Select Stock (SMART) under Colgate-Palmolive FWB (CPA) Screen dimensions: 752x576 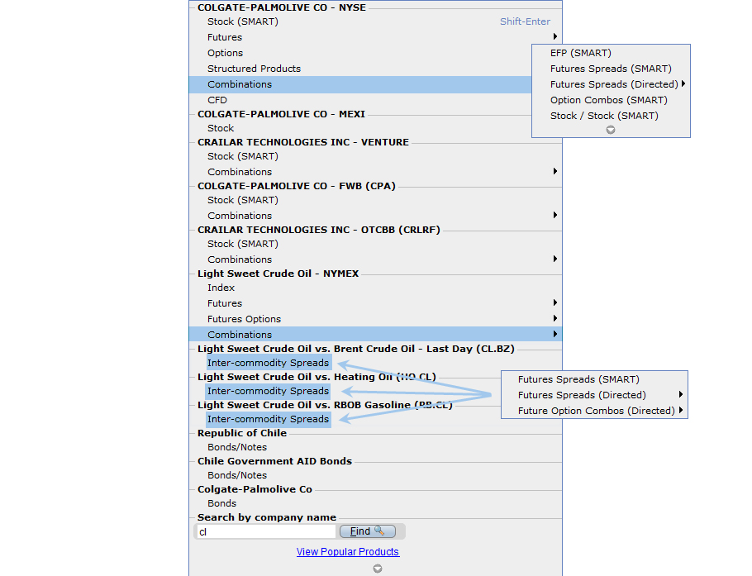(243, 200)
